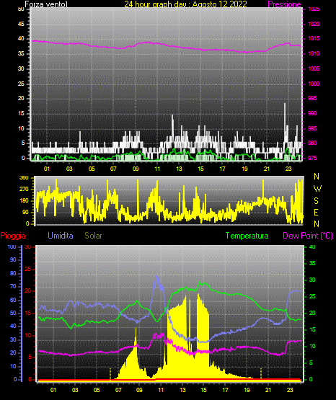Click the Pressione legend label

(284, 4)
